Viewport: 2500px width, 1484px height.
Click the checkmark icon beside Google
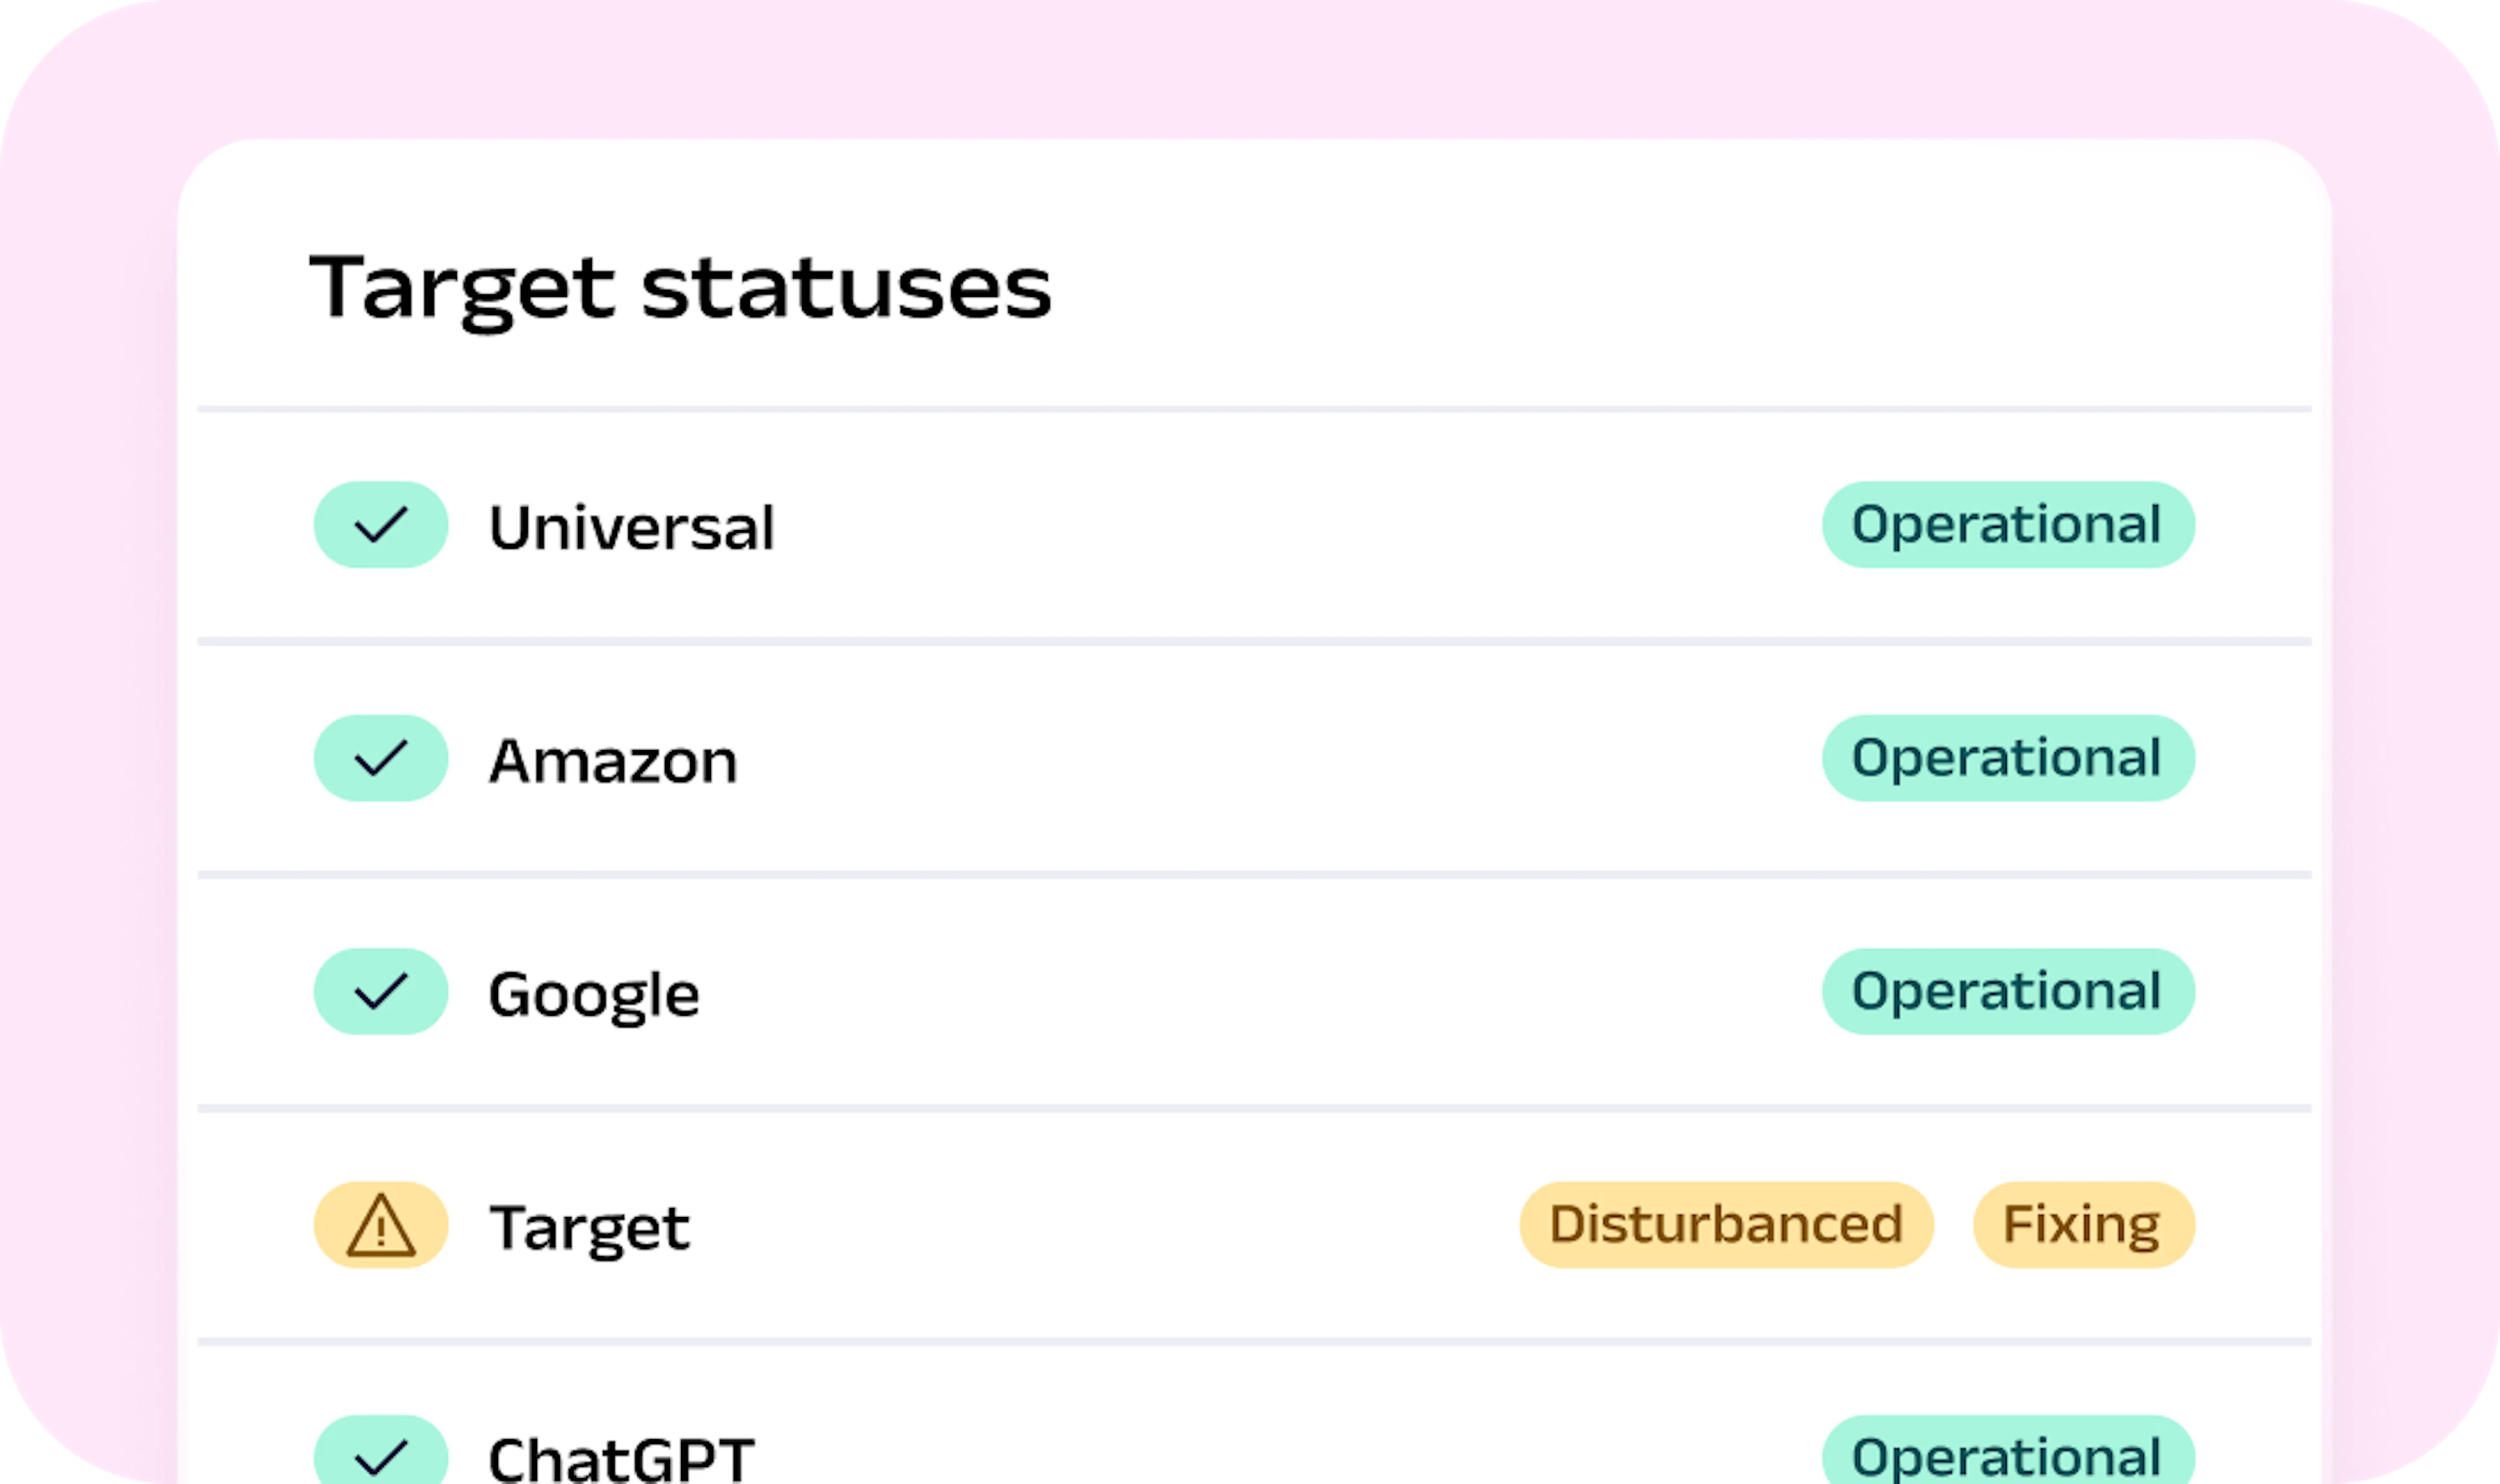click(x=381, y=991)
